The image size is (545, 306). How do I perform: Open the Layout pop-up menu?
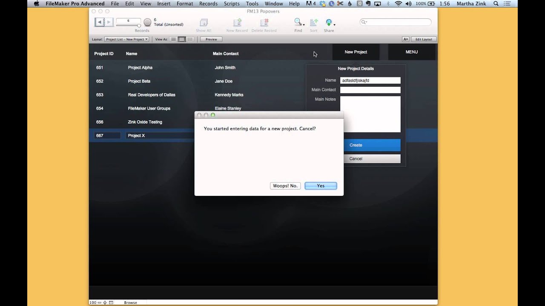tap(126, 39)
